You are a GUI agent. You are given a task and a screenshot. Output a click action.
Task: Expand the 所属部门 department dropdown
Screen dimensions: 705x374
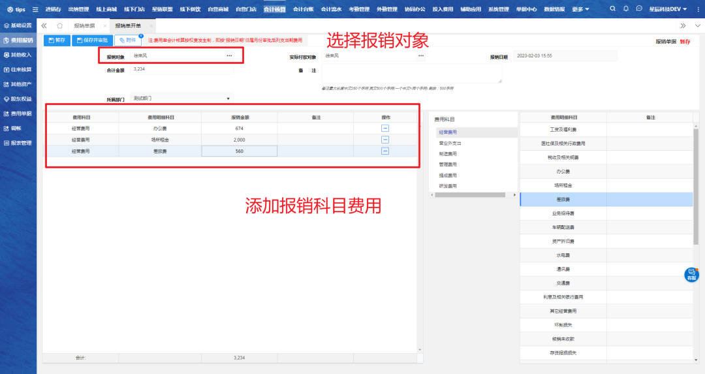point(228,99)
